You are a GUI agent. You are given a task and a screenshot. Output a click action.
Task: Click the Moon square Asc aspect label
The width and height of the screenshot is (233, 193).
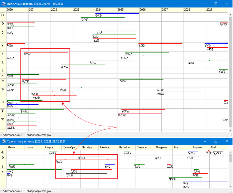125,111
